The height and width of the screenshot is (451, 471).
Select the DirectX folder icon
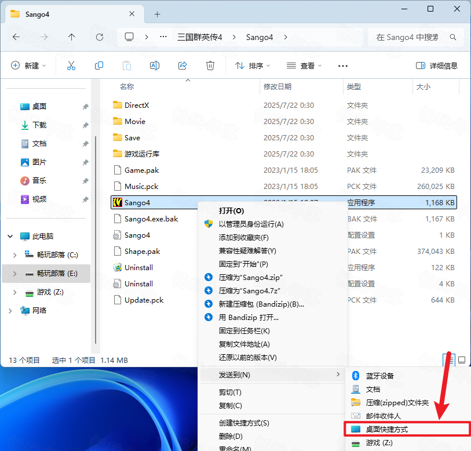pyautogui.click(x=117, y=105)
